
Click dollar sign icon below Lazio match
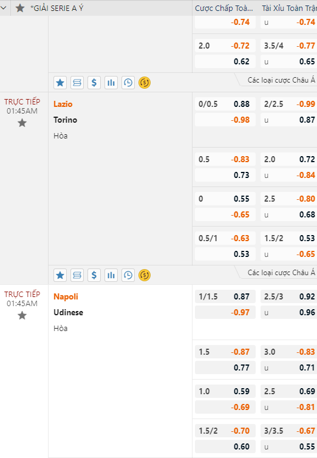(94, 275)
